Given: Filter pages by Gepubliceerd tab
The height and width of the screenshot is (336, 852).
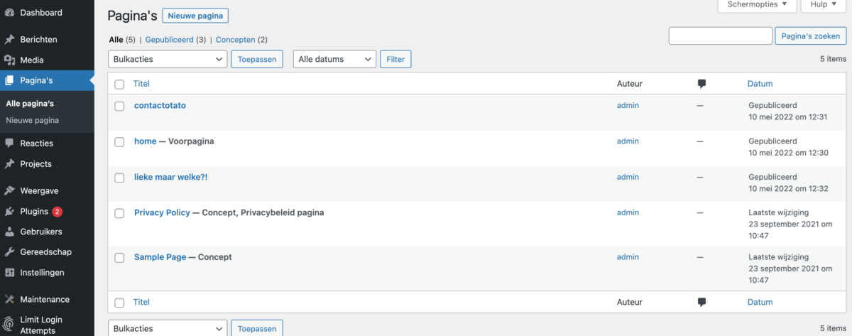Looking at the screenshot, I should (170, 40).
